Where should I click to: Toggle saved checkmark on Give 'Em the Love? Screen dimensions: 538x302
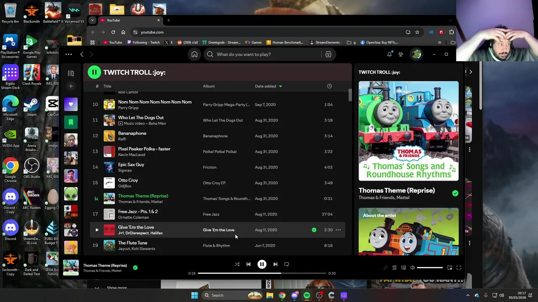click(314, 230)
